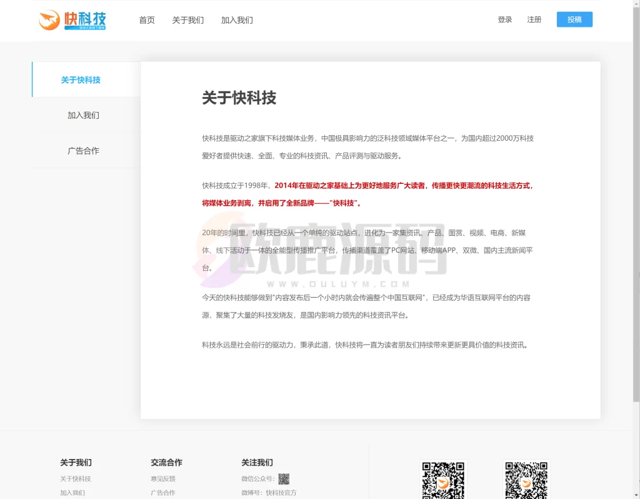Viewport: 640px width, 499px height.
Task: Open the 登录 login page
Action: (504, 19)
